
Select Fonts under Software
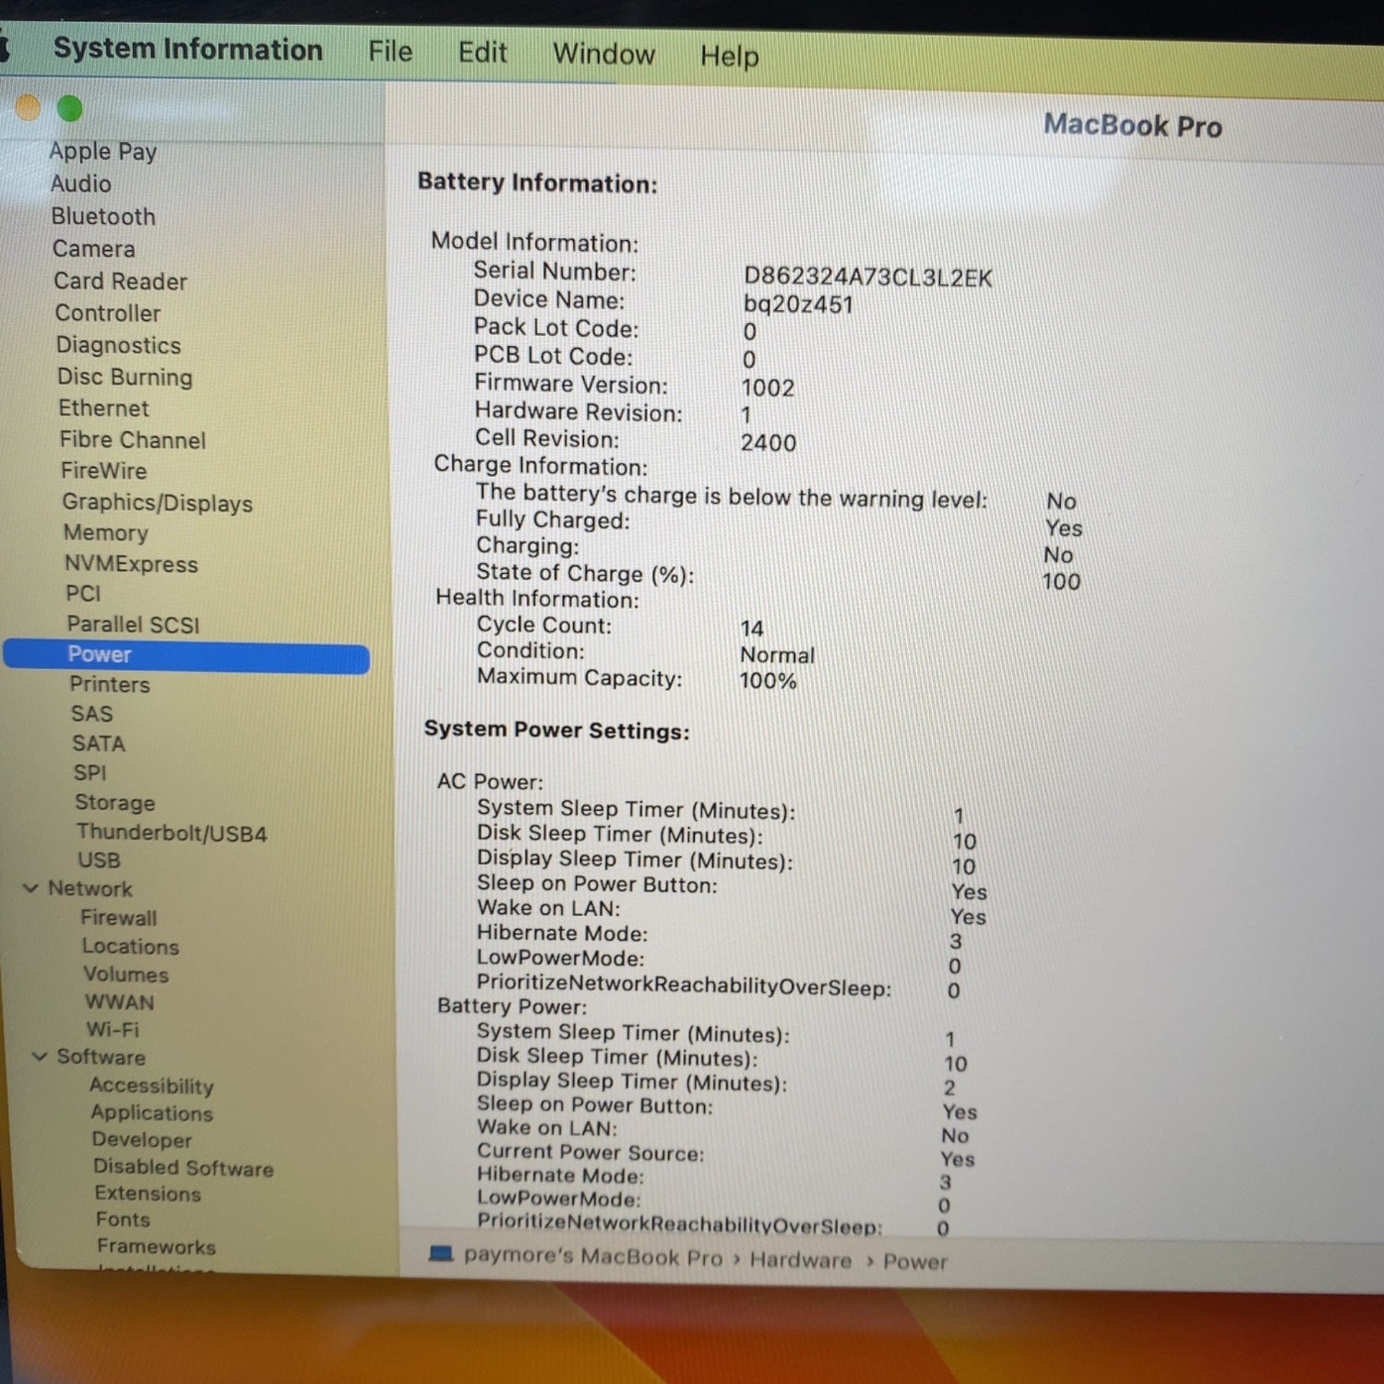click(x=123, y=1220)
